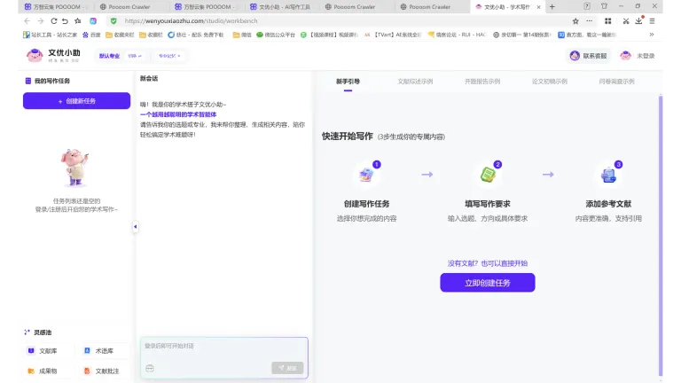Screen dimensions: 681x383
Task: Click the skin/shirt icon in title bar
Action: [604, 6]
